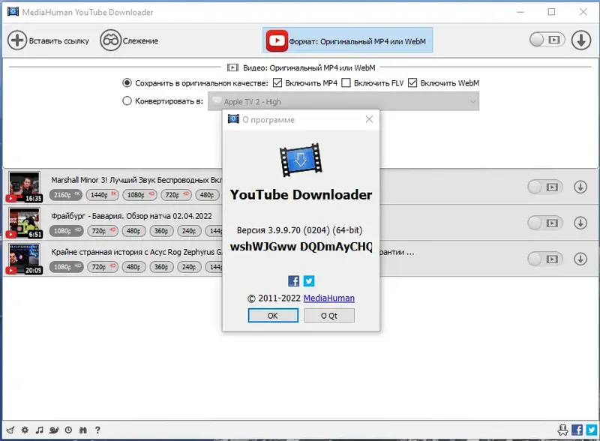Image resolution: width=600 pixels, height=441 pixels.
Task: Click the music note audio icon
Action: tap(39, 430)
